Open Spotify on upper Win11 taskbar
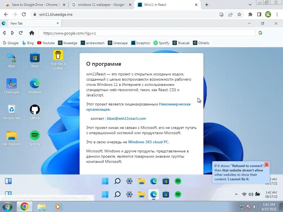 coord(178,181)
